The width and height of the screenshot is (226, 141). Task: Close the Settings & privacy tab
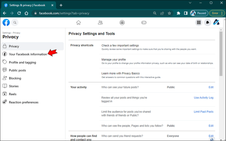coord(52,5)
